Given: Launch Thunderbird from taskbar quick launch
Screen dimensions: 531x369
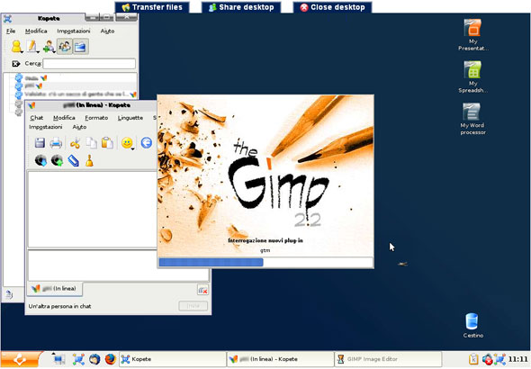Looking at the screenshot, I should click(94, 359).
